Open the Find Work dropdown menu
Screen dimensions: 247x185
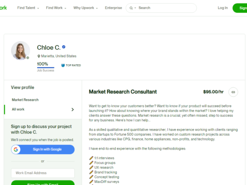(56, 8)
